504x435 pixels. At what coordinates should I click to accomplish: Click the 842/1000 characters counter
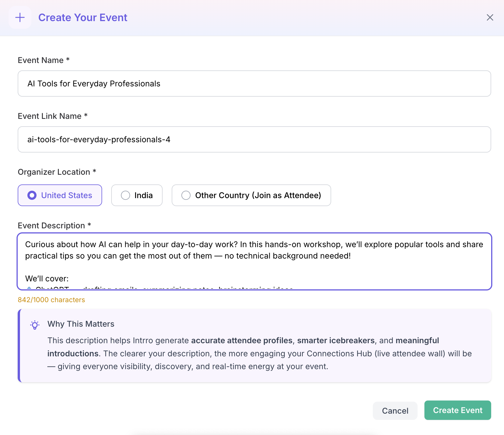click(51, 300)
